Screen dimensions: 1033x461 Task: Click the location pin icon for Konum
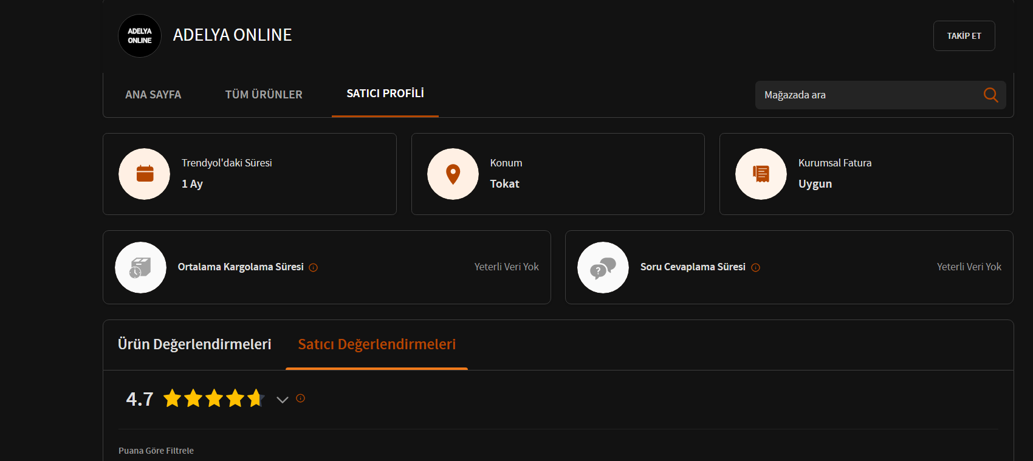[x=453, y=174]
